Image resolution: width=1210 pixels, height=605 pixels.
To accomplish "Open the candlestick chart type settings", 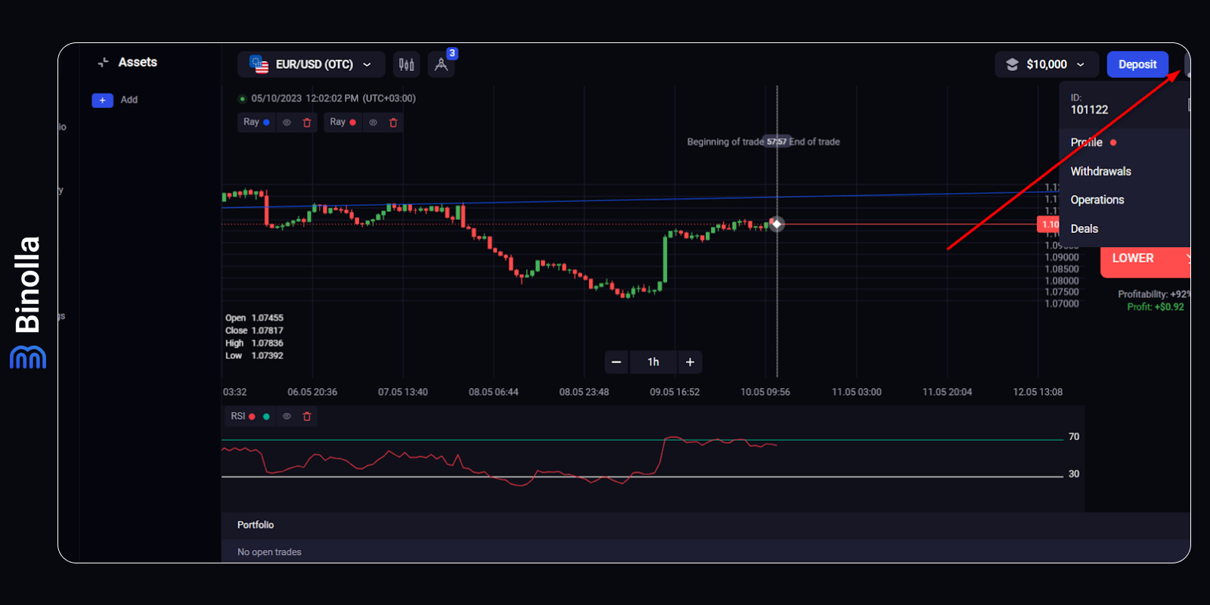I will pyautogui.click(x=406, y=65).
